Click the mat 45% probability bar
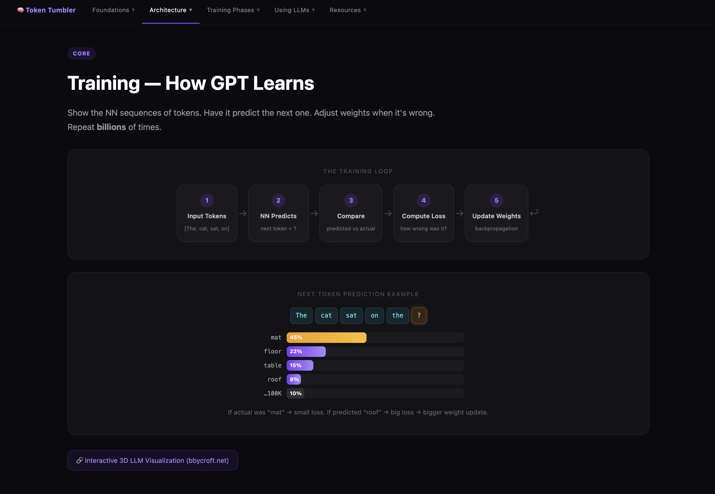This screenshot has height=494, width=715. 326,337
